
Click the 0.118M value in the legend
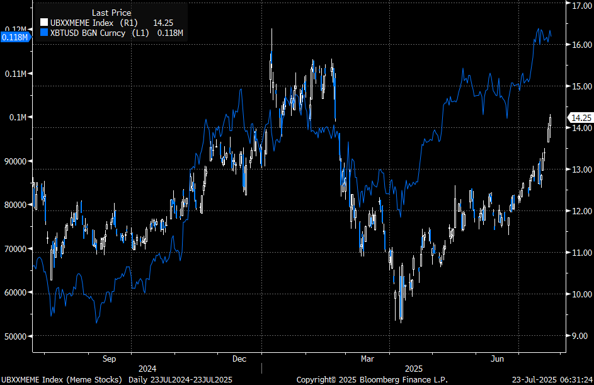click(x=170, y=33)
